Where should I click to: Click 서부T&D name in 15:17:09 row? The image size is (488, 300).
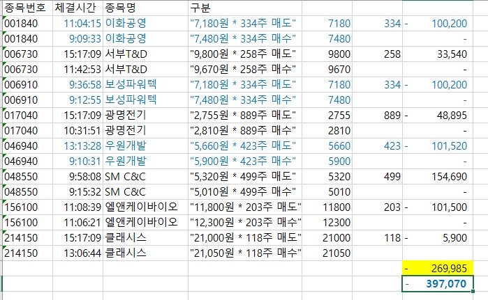(145, 54)
